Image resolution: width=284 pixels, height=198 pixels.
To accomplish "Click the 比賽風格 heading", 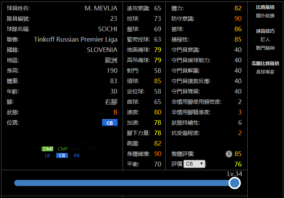I will (265, 7).
